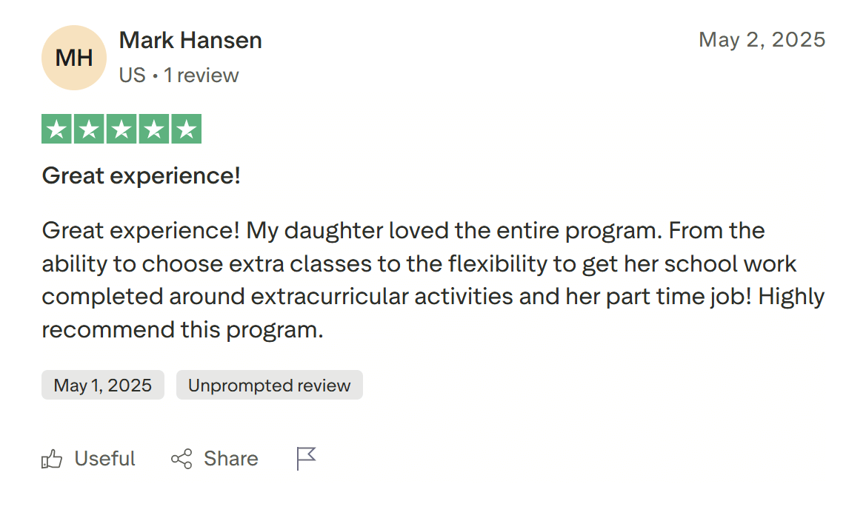
Task: Click the Share icon next to Useful
Action: point(180,459)
